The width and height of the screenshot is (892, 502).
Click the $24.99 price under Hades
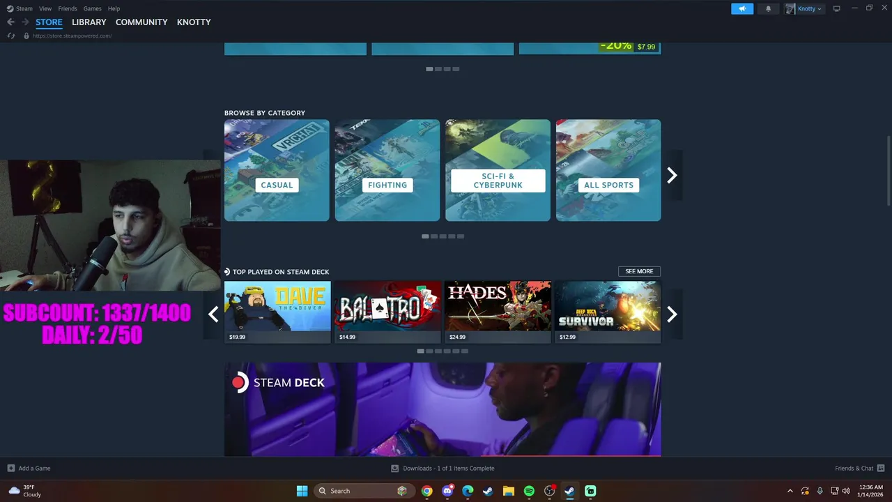tap(457, 337)
